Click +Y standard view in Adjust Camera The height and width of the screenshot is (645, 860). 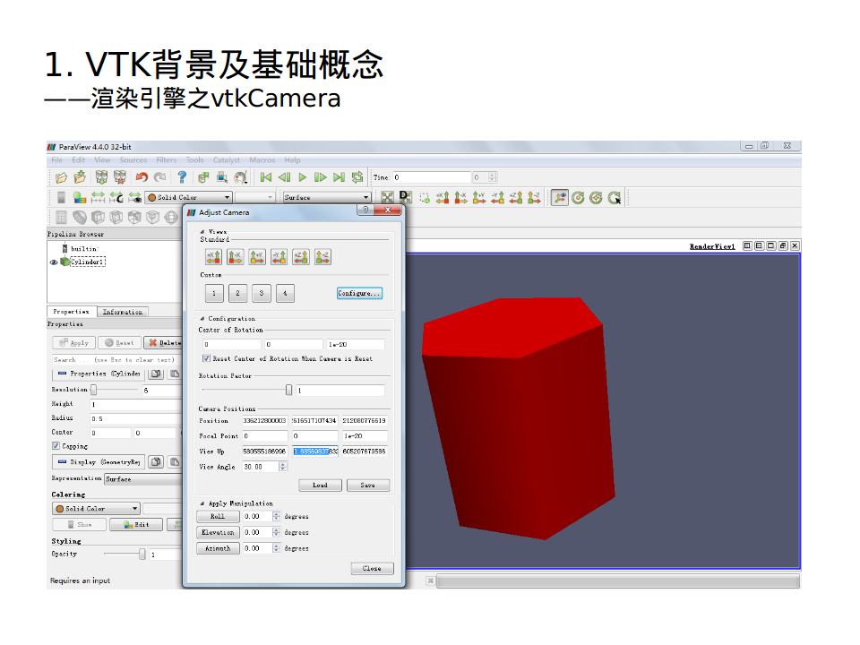point(257,257)
